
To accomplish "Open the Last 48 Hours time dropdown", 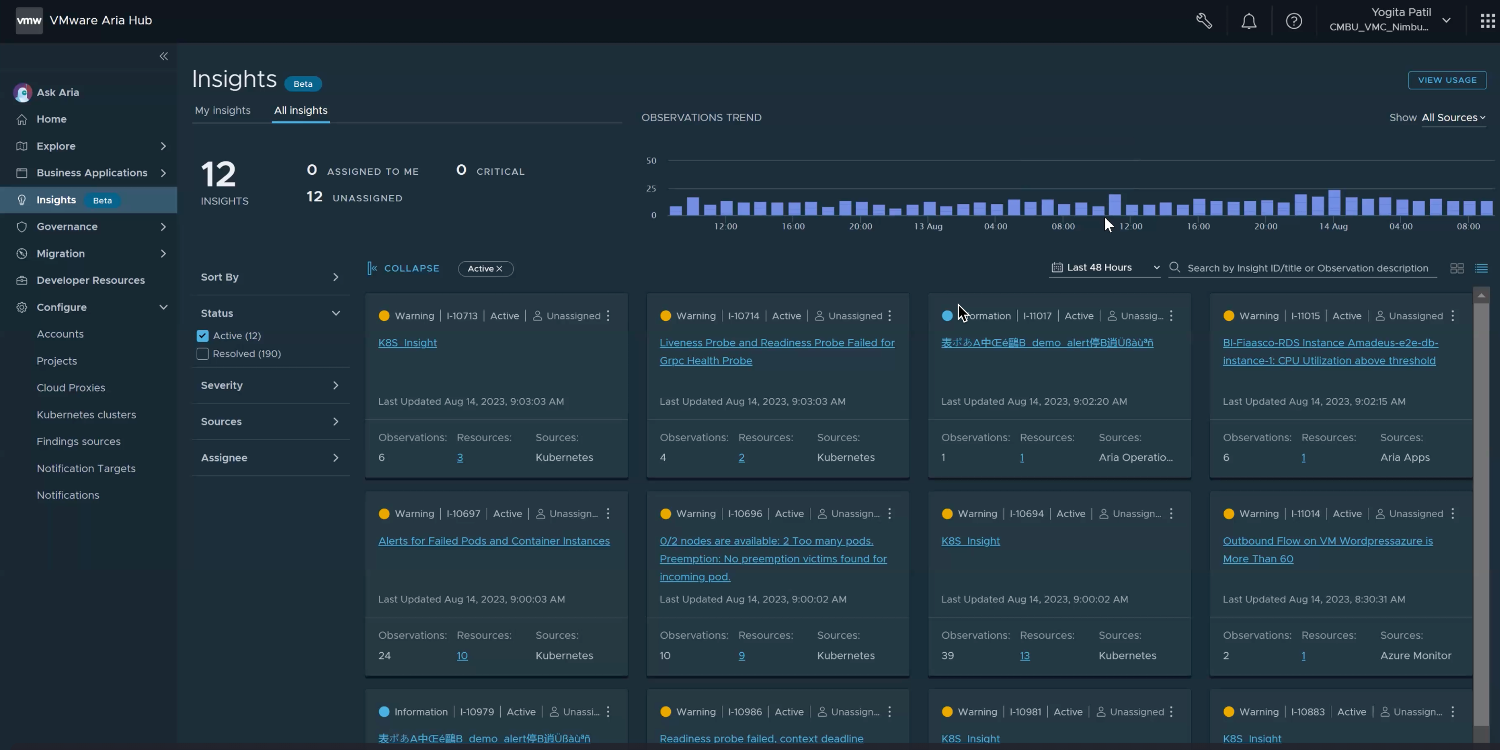I will (x=1104, y=268).
